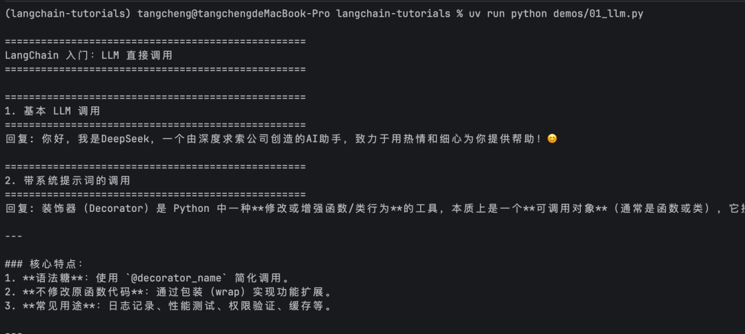
Task: Click the '2. 带系统提示词的调用' section heading
Action: 67,180
